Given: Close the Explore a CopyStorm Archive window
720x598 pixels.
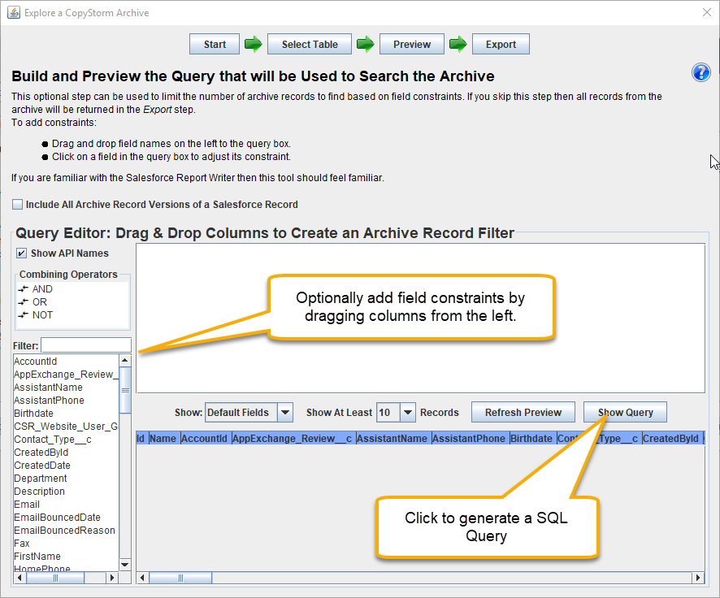Looking at the screenshot, I should coord(707,12).
